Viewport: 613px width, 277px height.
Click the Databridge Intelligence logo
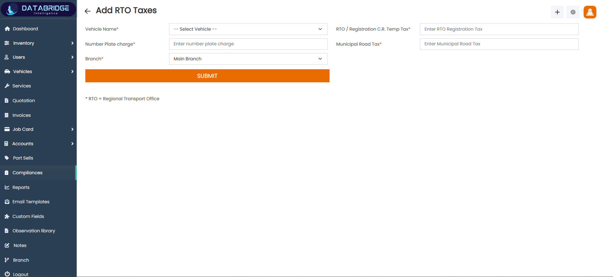click(38, 9)
